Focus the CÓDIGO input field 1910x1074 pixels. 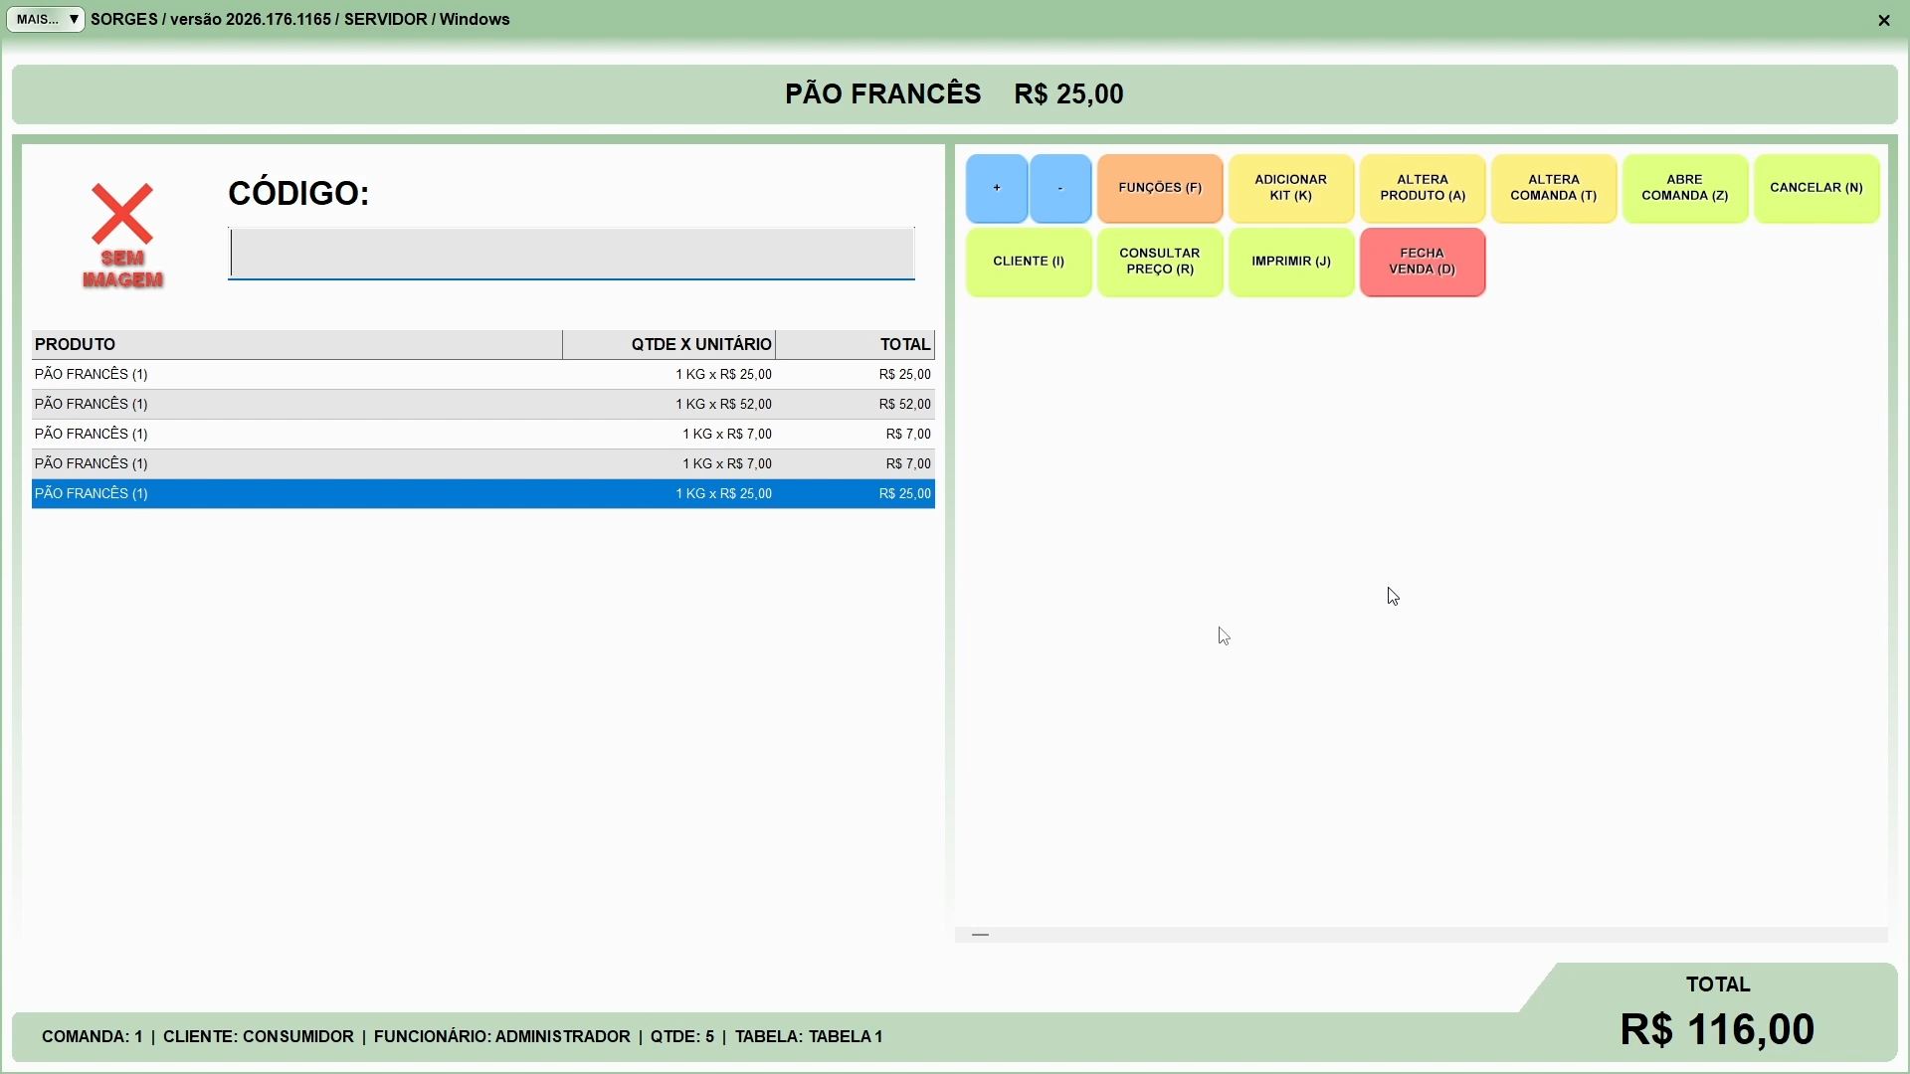click(x=571, y=254)
